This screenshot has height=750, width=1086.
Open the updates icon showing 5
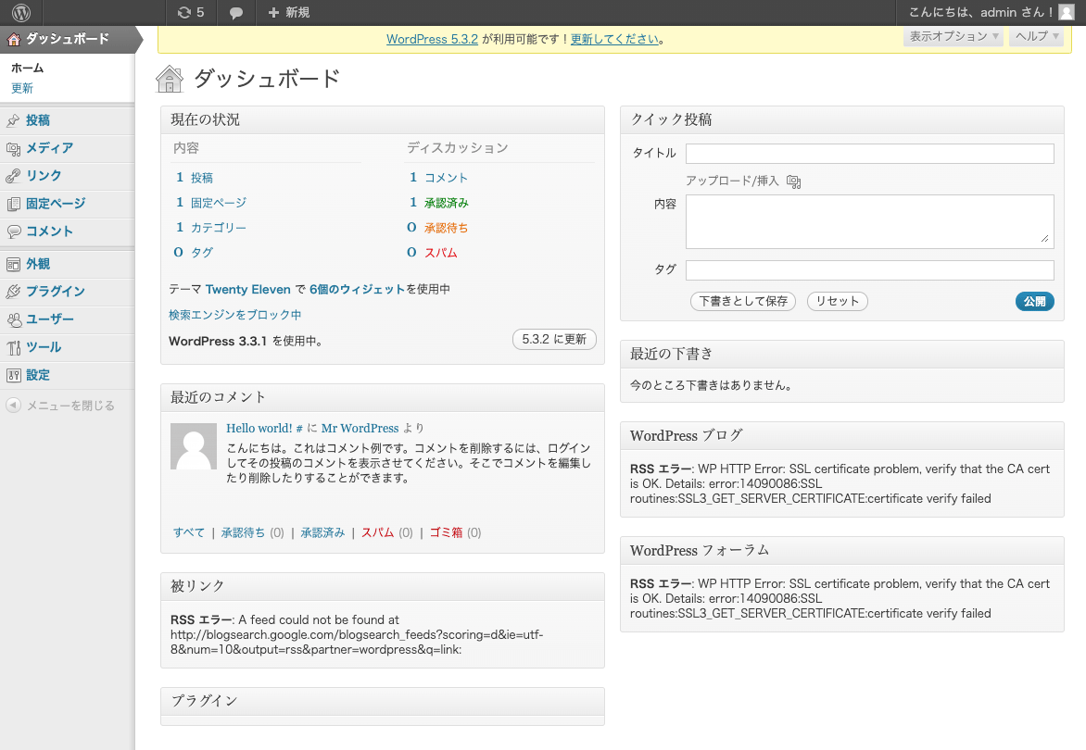click(191, 12)
